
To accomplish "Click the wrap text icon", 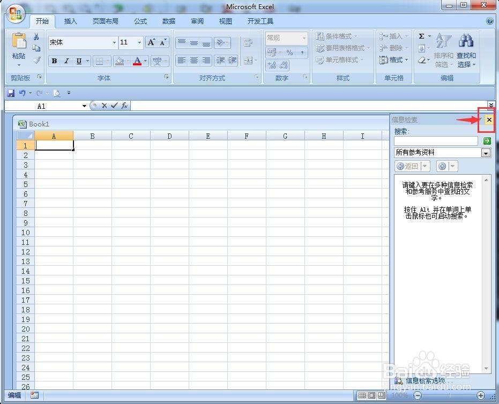I will tap(248, 43).
